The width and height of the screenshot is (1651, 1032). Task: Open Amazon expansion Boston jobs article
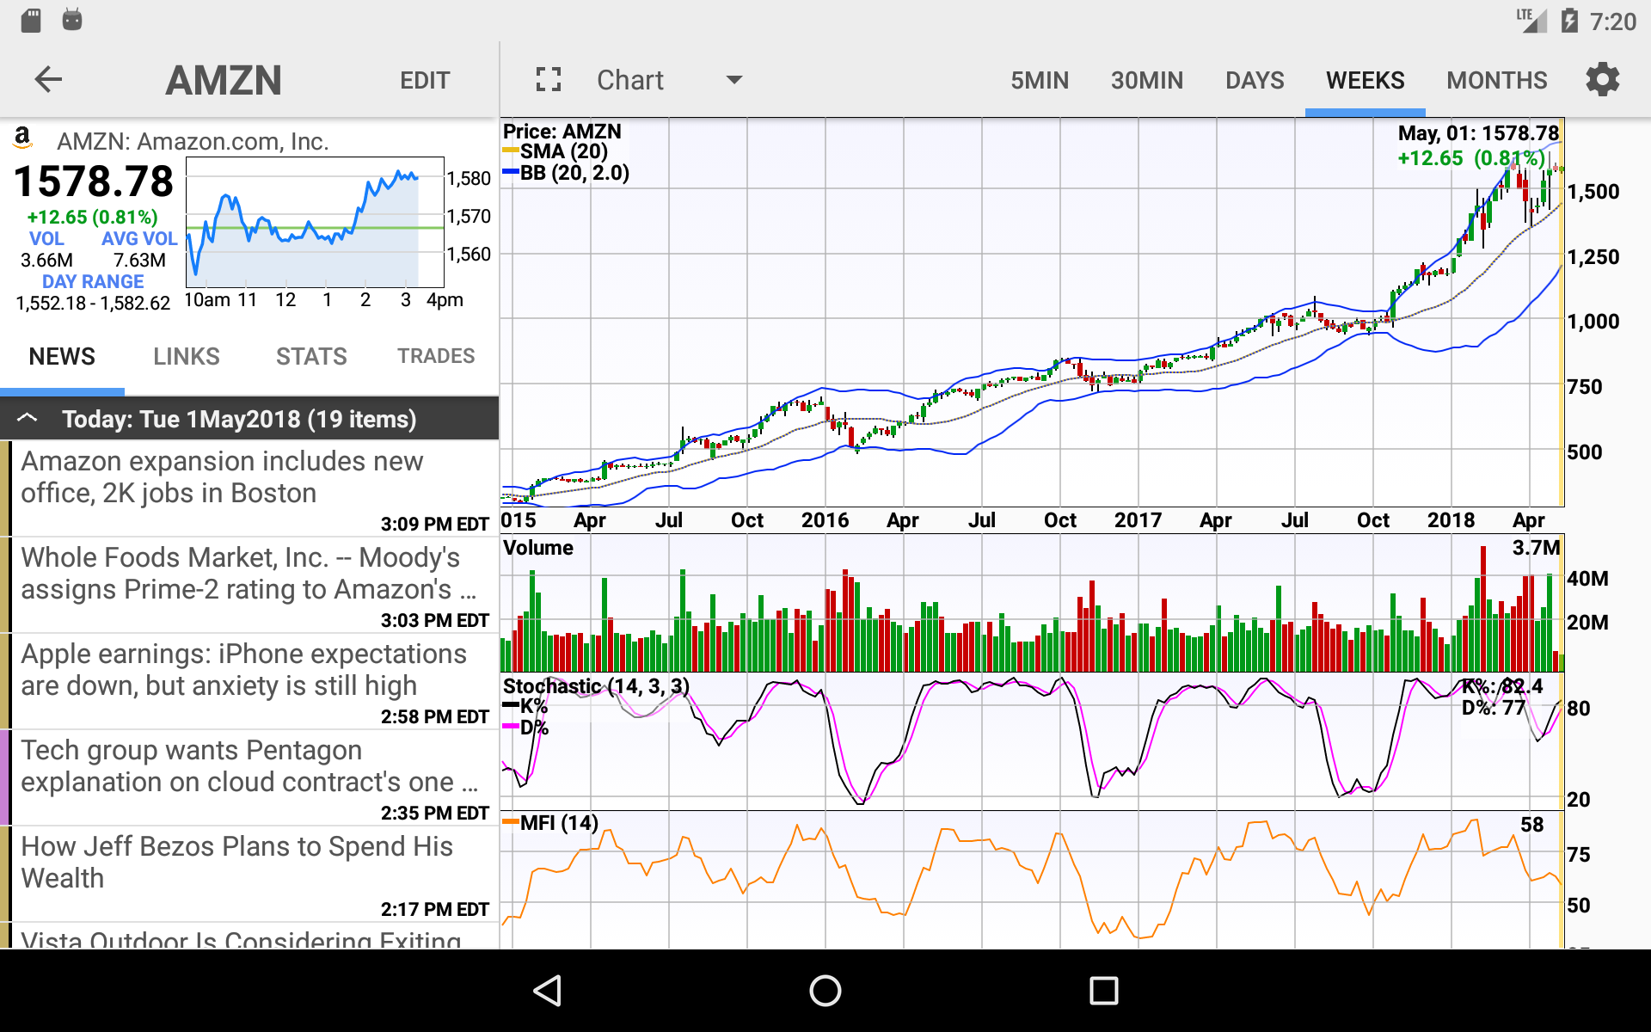(249, 488)
